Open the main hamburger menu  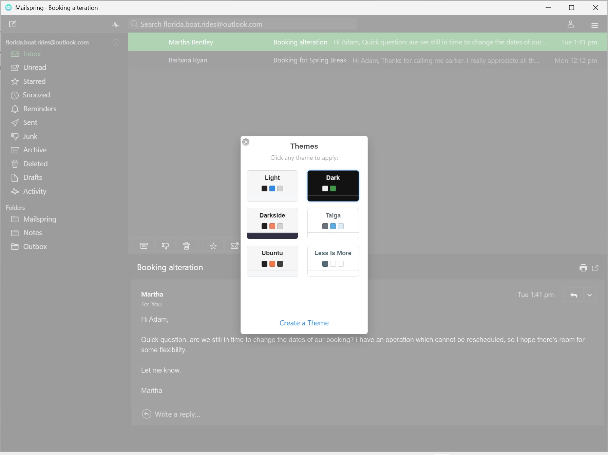[x=594, y=25]
